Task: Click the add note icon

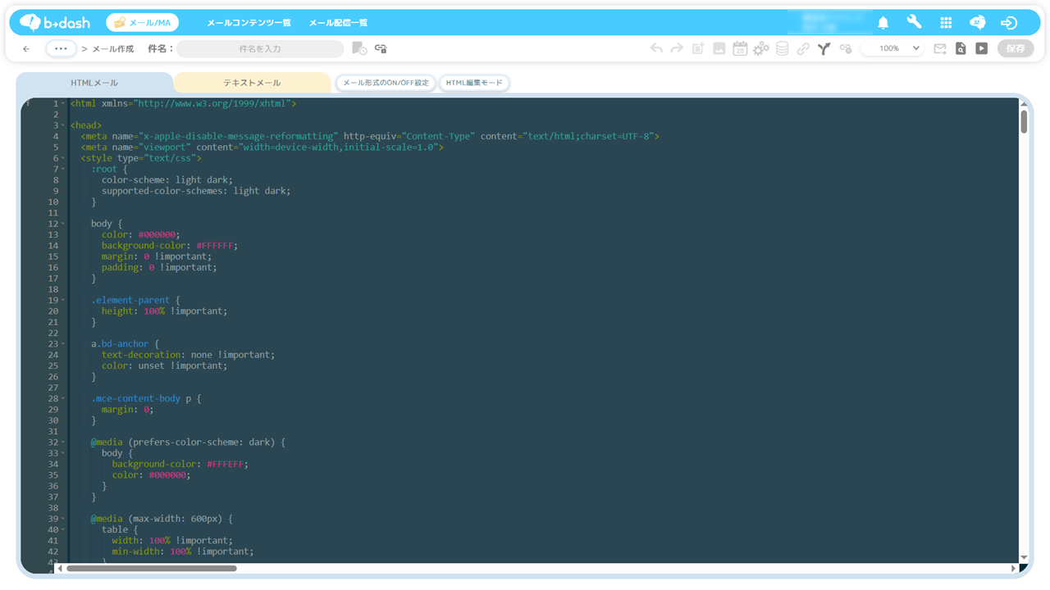Action: coord(698,49)
